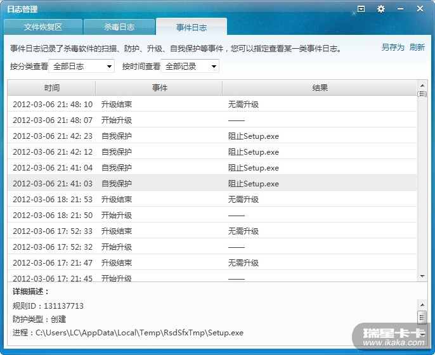The image size is (435, 355).
Task: Select the 升级结束 row at 17:52:33
Action: point(212,231)
